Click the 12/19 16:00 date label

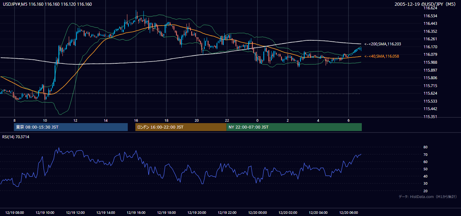136,213
